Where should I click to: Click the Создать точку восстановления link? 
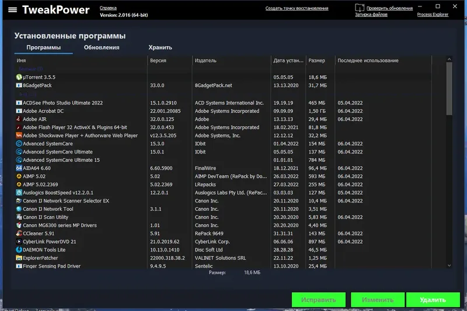[x=297, y=8]
